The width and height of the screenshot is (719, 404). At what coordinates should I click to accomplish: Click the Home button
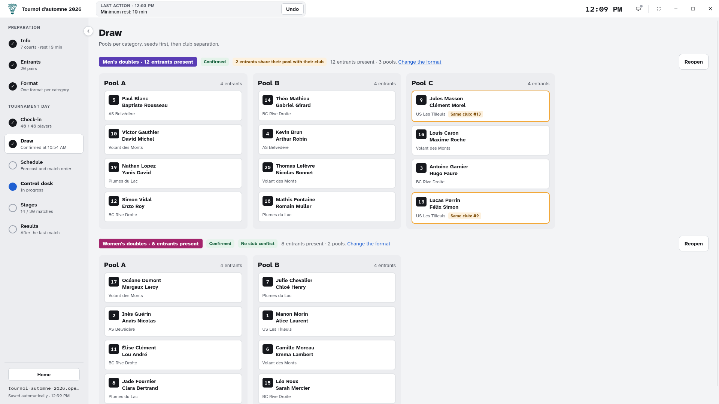click(x=44, y=374)
